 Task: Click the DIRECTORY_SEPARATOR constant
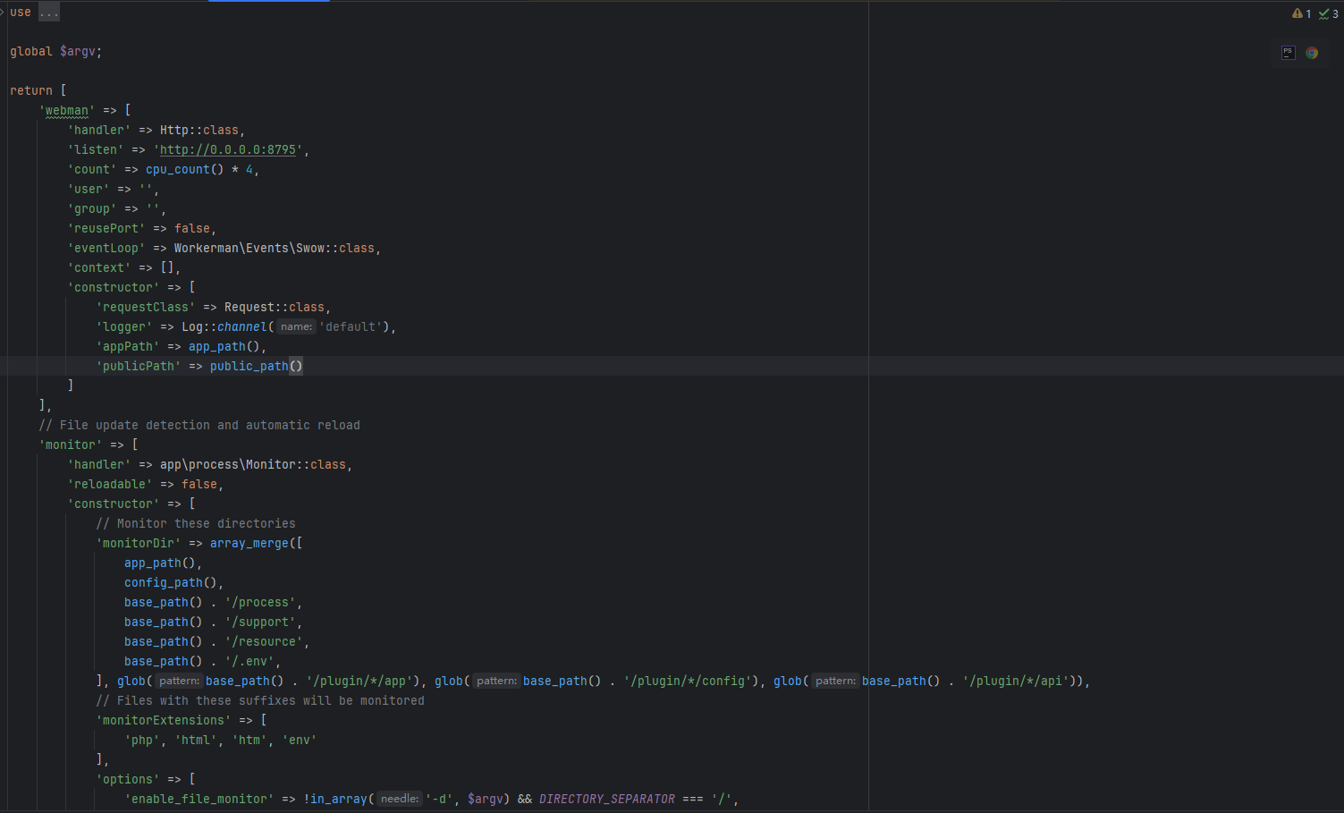coord(607,799)
